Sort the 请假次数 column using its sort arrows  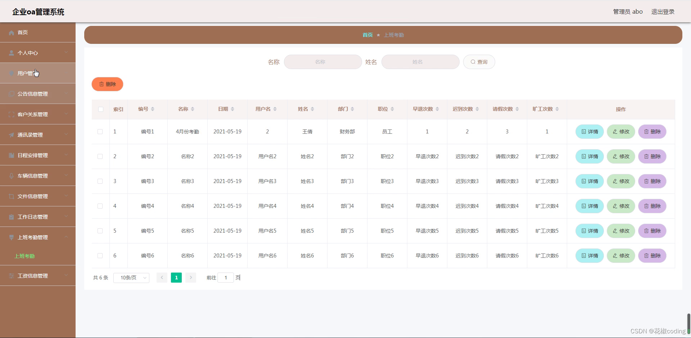517,109
